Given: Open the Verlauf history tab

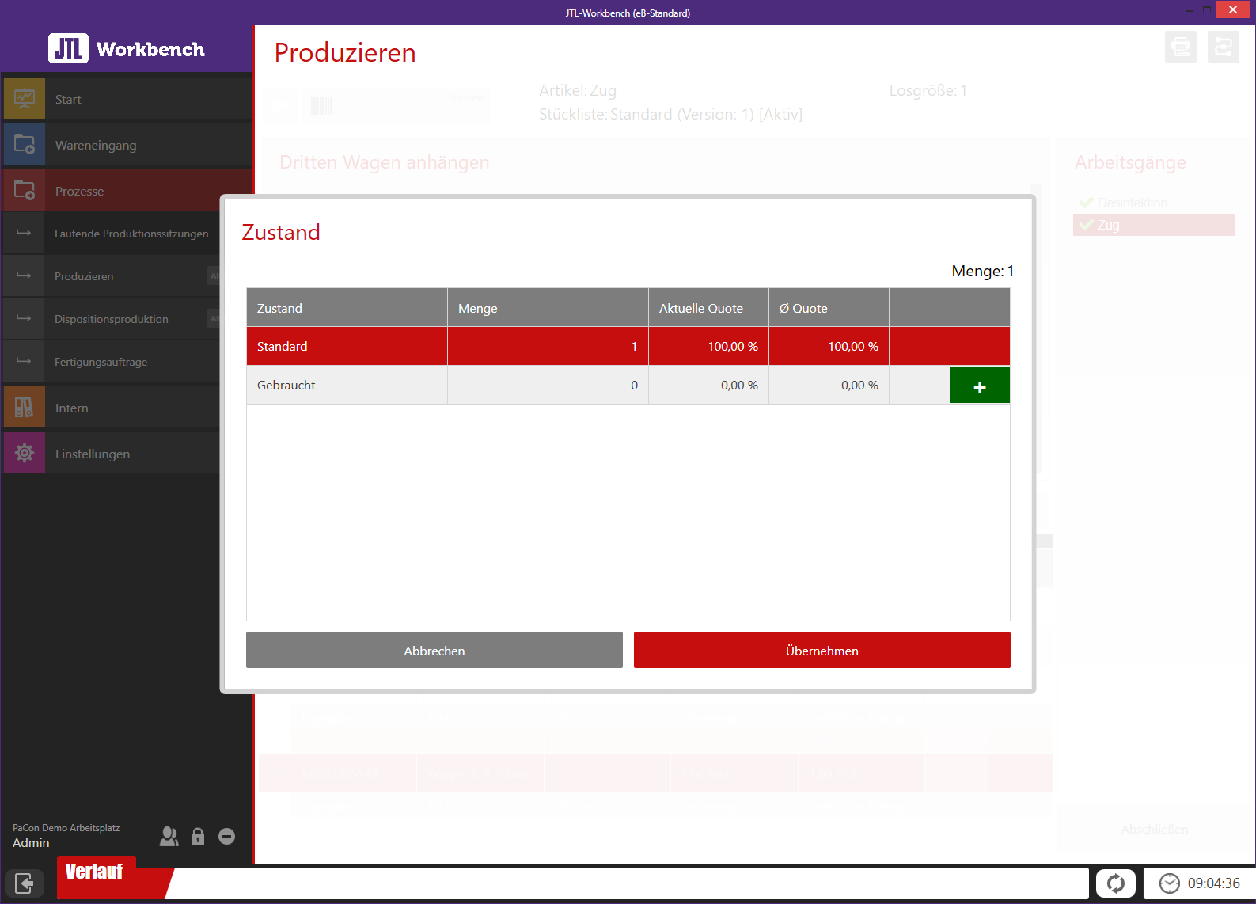Looking at the screenshot, I should [95, 872].
